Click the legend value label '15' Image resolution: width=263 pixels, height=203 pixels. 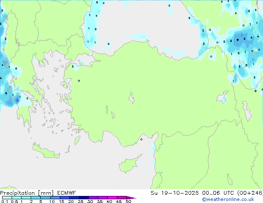tap(61, 201)
